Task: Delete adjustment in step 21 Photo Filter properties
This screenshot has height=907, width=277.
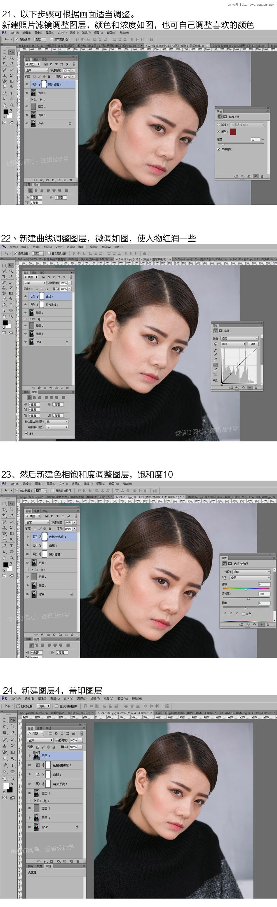Action: [262, 176]
